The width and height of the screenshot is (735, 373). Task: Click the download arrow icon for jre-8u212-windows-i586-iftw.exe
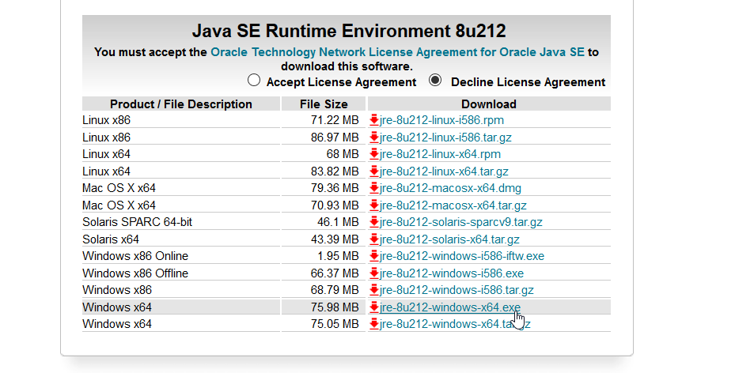tap(373, 256)
